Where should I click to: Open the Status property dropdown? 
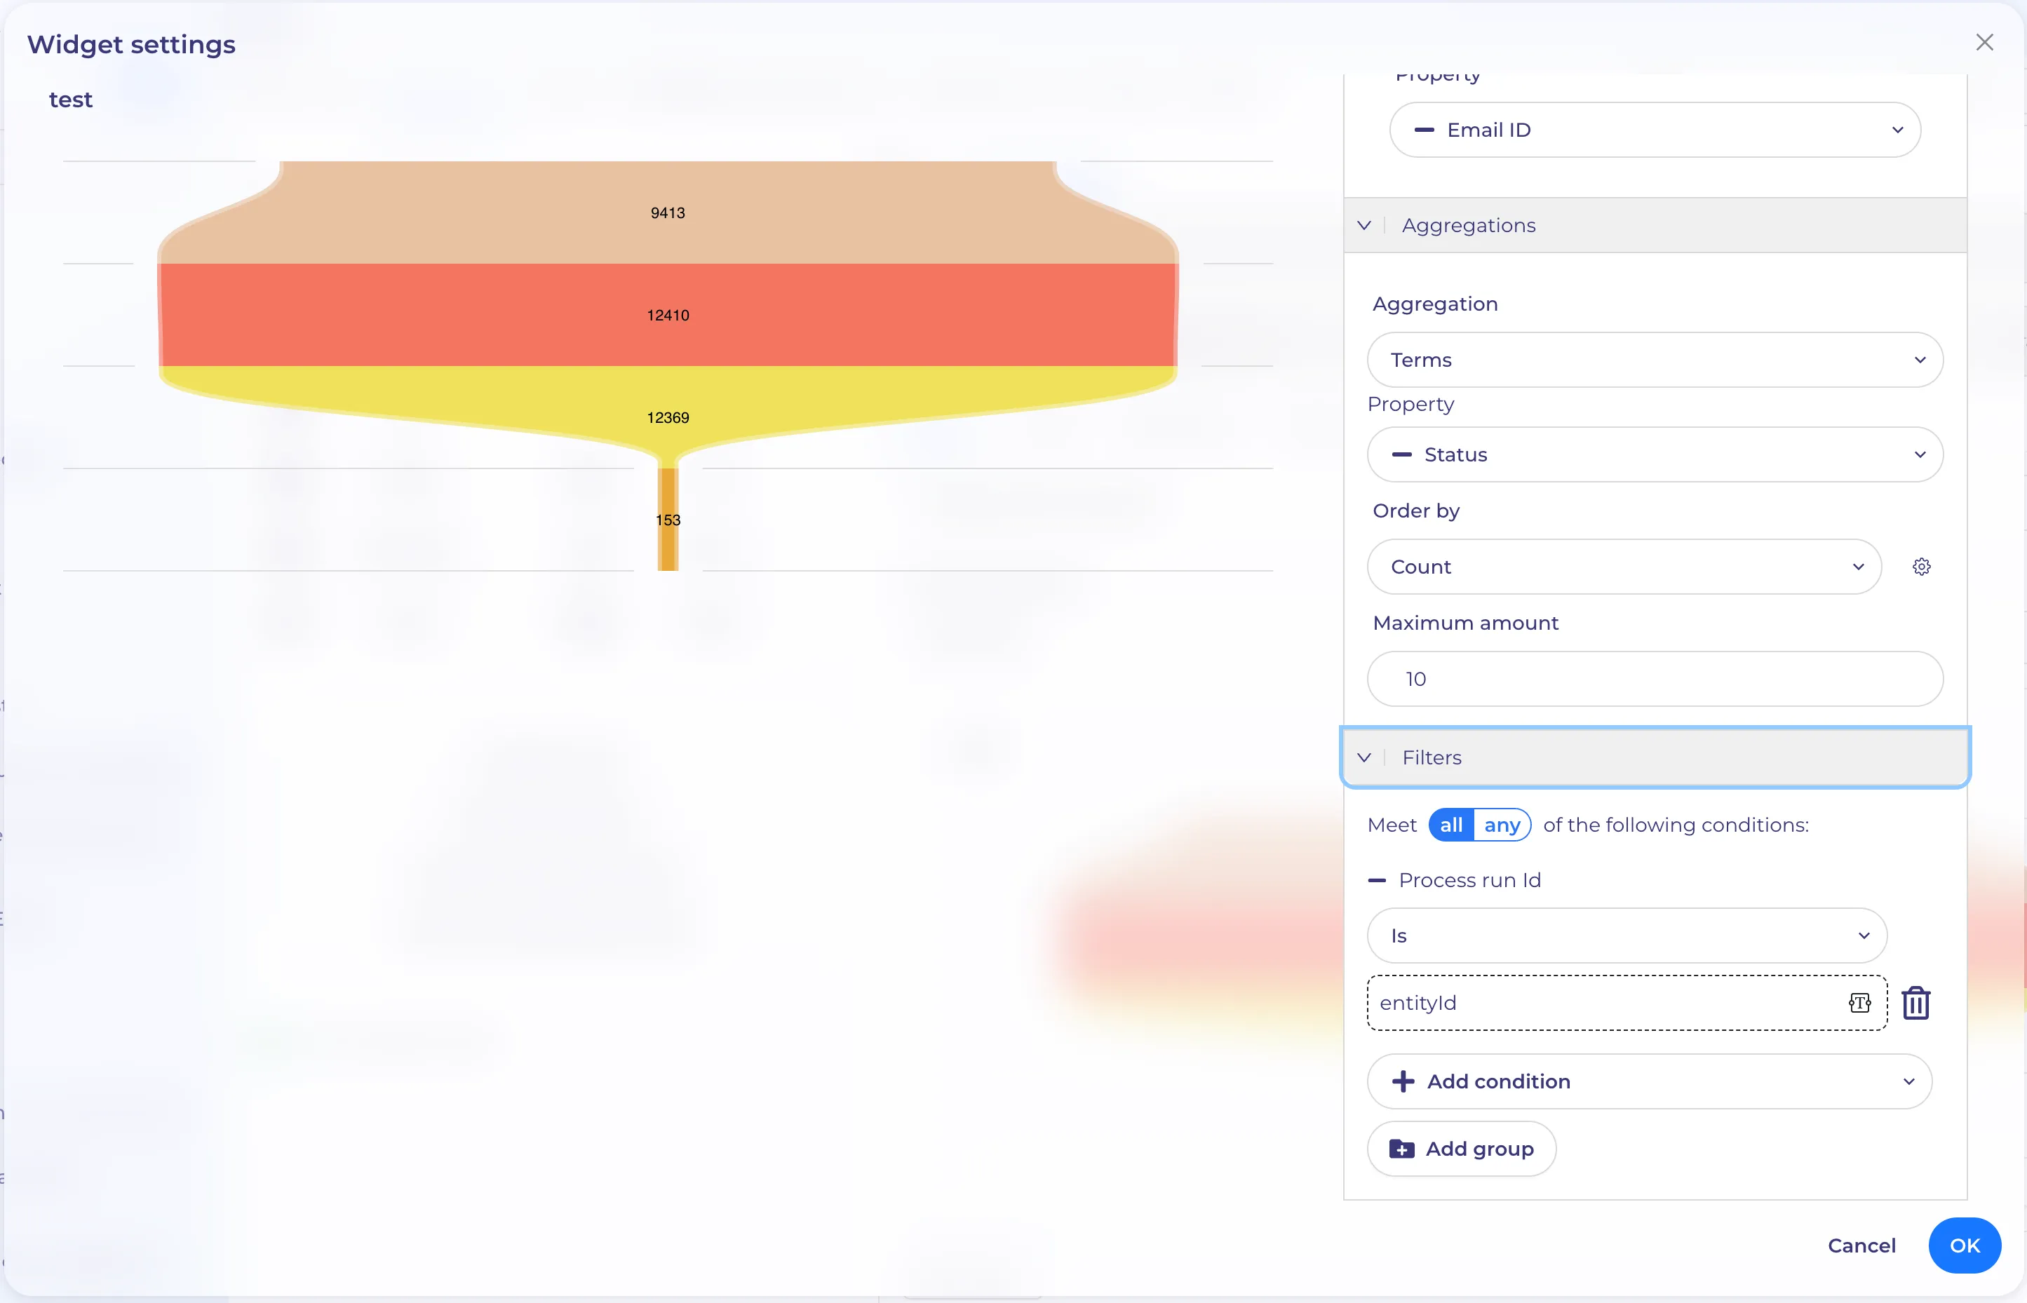pyautogui.click(x=1655, y=454)
